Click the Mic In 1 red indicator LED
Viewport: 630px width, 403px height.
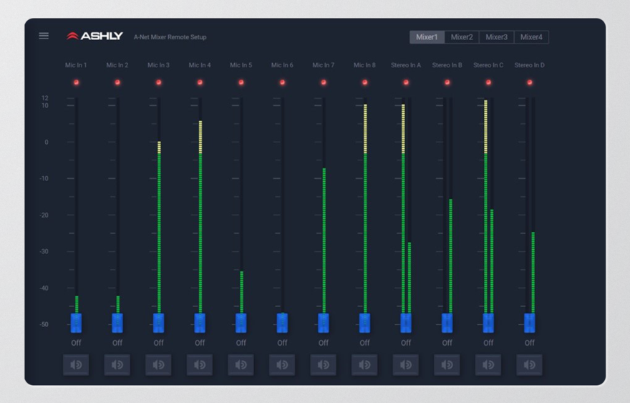(76, 82)
